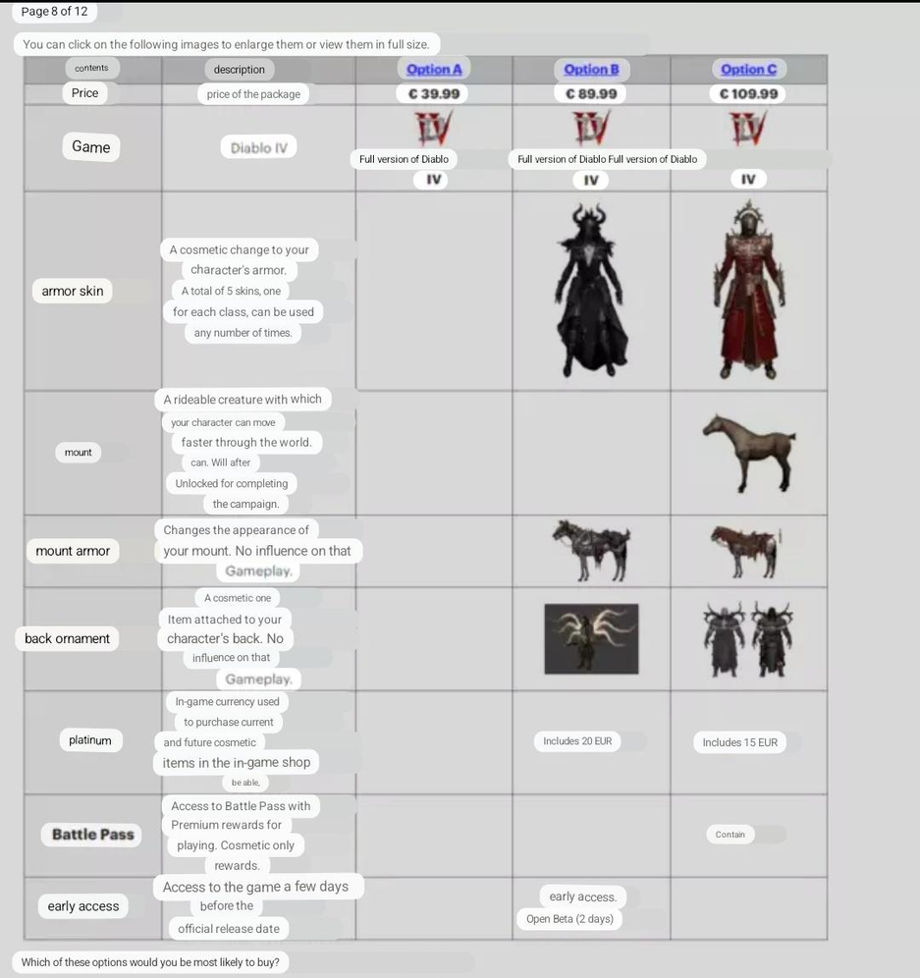This screenshot has width=920, height=978.
Task: Click the 'early access' row label
Action: pos(83,906)
